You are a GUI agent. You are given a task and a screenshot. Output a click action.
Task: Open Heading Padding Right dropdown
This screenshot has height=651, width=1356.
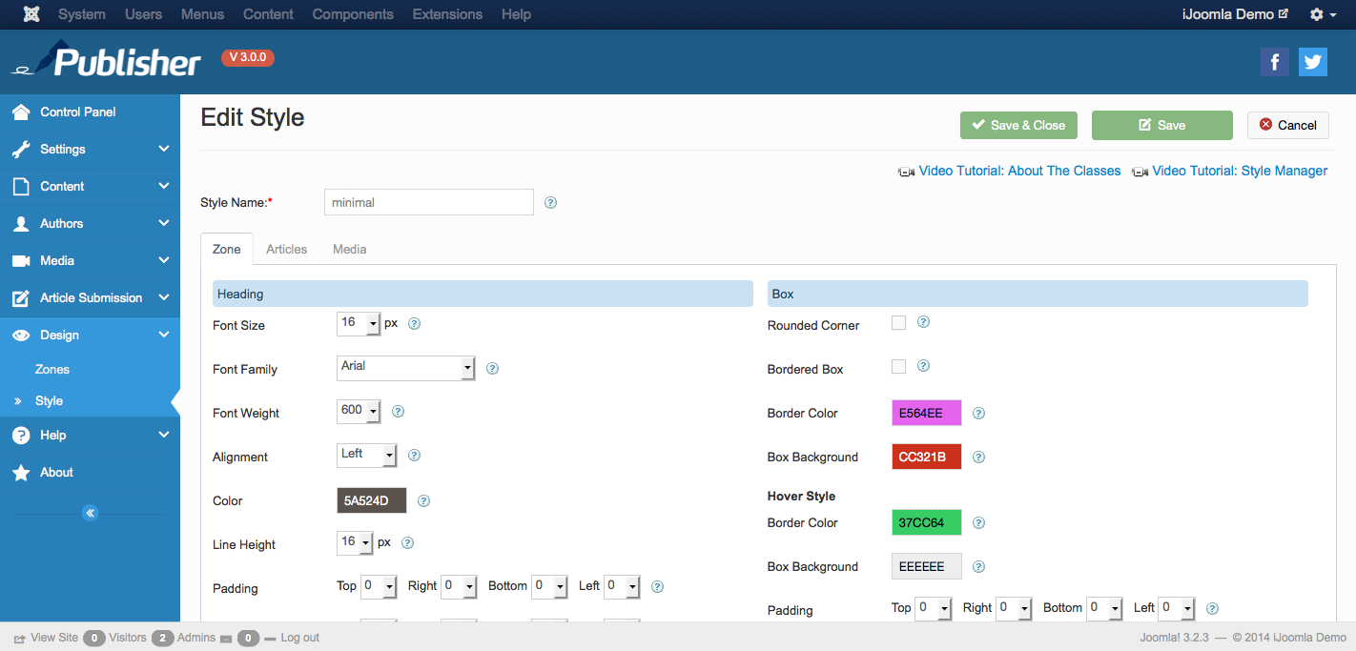pos(459,587)
